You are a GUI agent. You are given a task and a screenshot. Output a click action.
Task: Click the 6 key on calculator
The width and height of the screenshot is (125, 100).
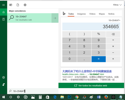(99, 47)
